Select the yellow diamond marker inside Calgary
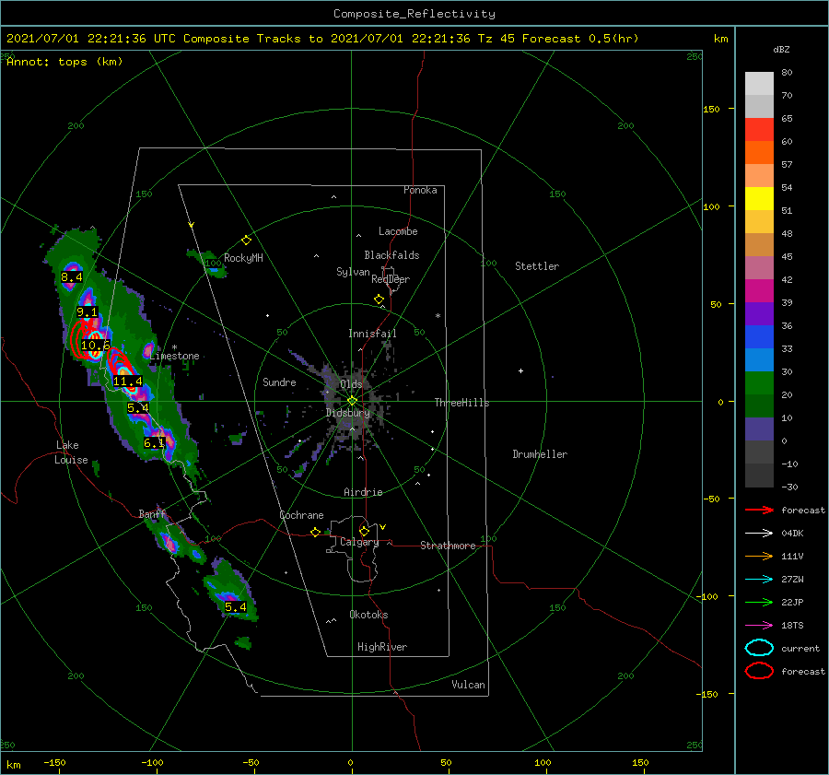 tap(364, 531)
